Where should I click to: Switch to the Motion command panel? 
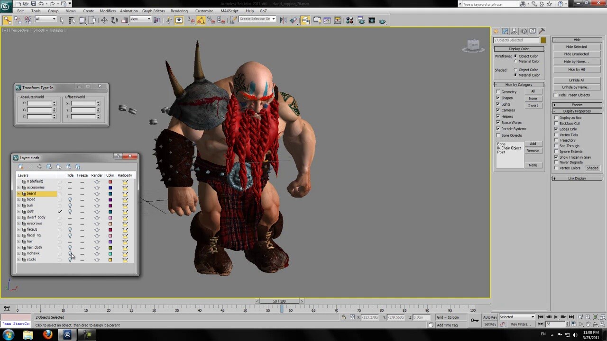tap(524, 31)
